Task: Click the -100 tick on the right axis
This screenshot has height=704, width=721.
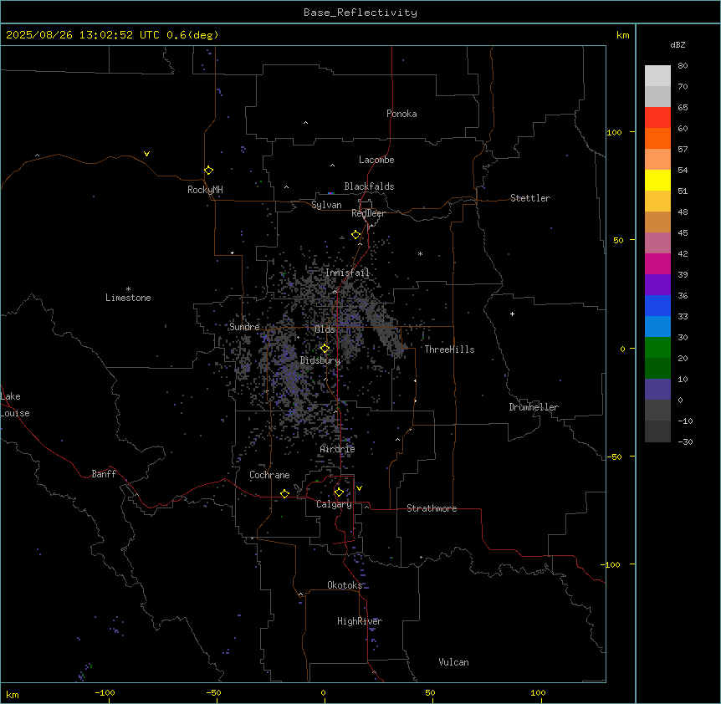Action: pos(611,564)
